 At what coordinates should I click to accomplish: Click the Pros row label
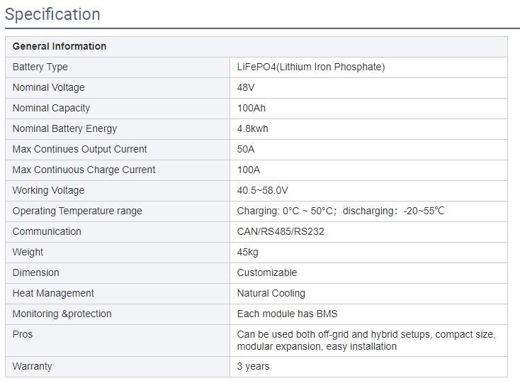click(23, 334)
